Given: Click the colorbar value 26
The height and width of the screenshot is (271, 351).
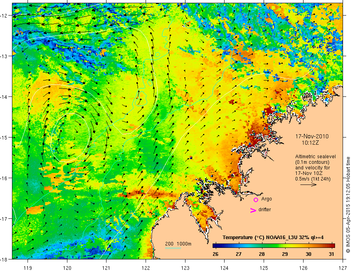Looking at the screenshot, I should (x=215, y=254).
